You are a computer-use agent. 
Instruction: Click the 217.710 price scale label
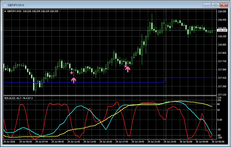[222, 61]
